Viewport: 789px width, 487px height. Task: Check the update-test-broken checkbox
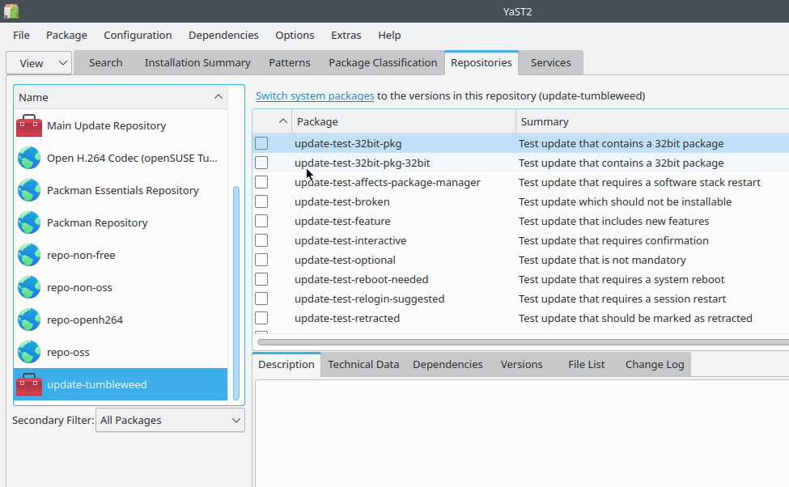261,201
